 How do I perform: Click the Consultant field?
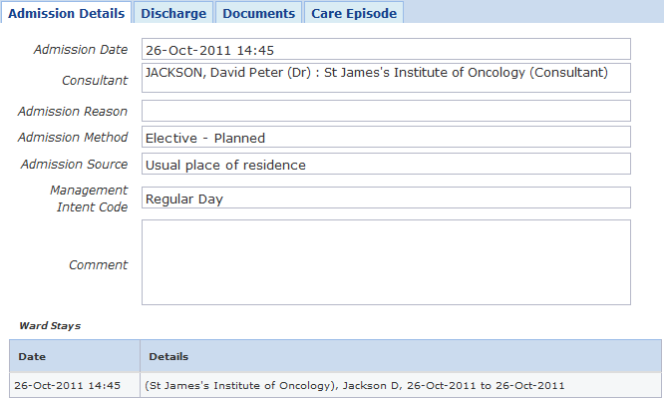click(386, 78)
